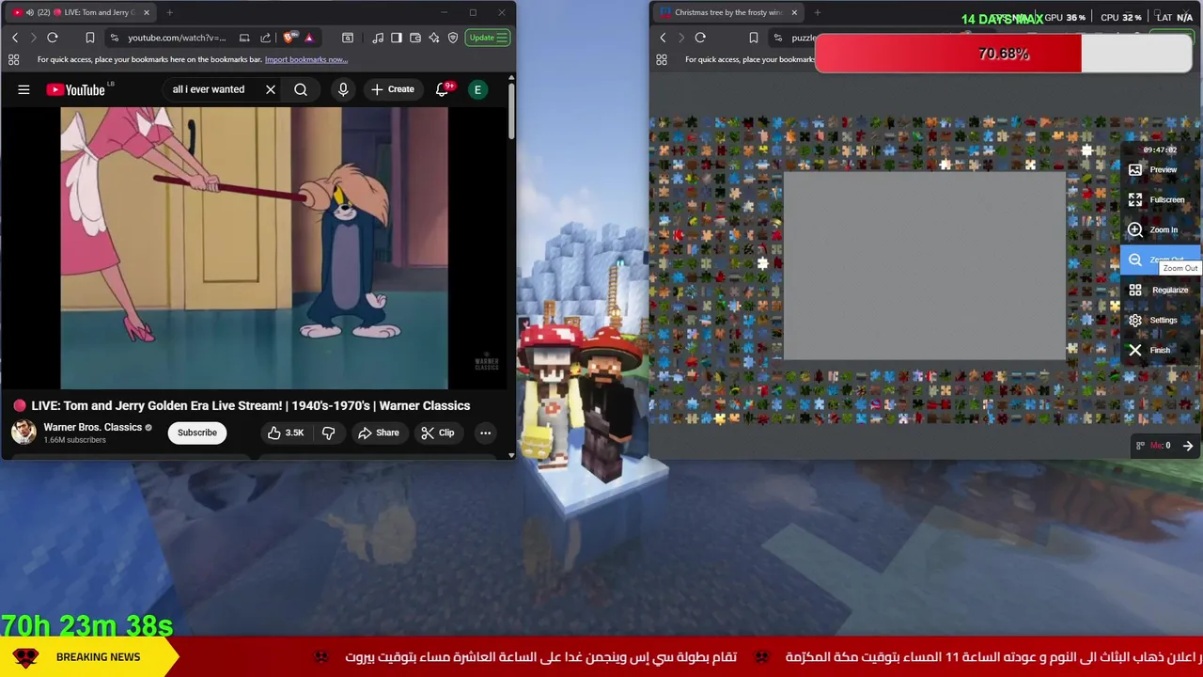Open the account avatar E menu

click(477, 89)
